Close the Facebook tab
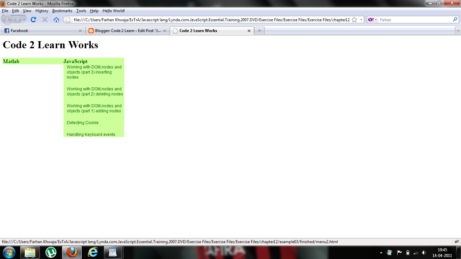Image resolution: width=461 pixels, height=259 pixels. [x=80, y=31]
